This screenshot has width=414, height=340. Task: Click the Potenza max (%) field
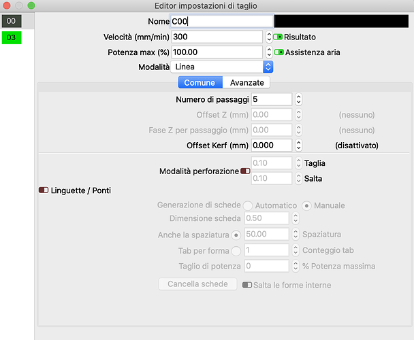(x=217, y=52)
